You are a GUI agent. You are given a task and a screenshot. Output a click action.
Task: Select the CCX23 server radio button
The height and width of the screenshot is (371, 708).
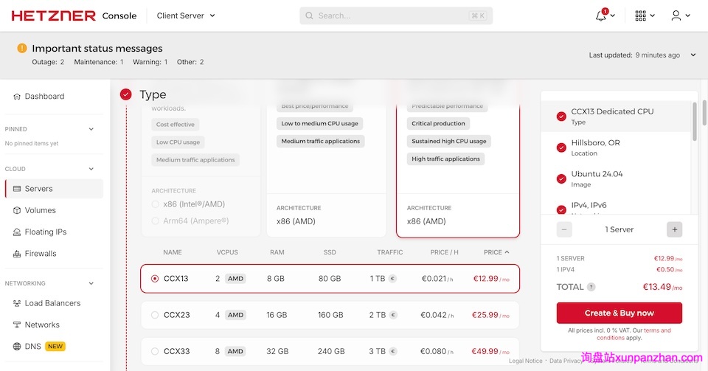tap(155, 315)
